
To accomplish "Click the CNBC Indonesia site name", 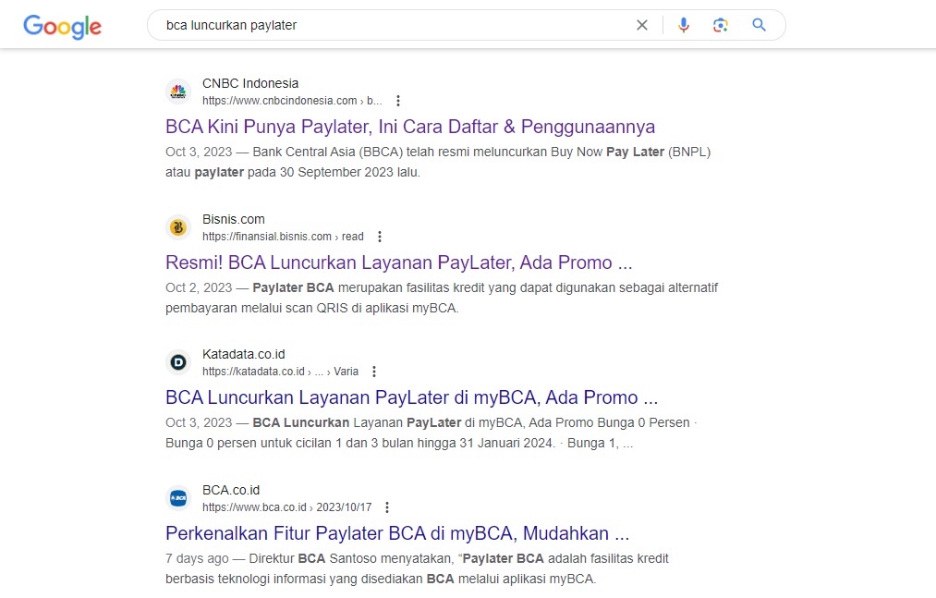I will click(x=250, y=83).
